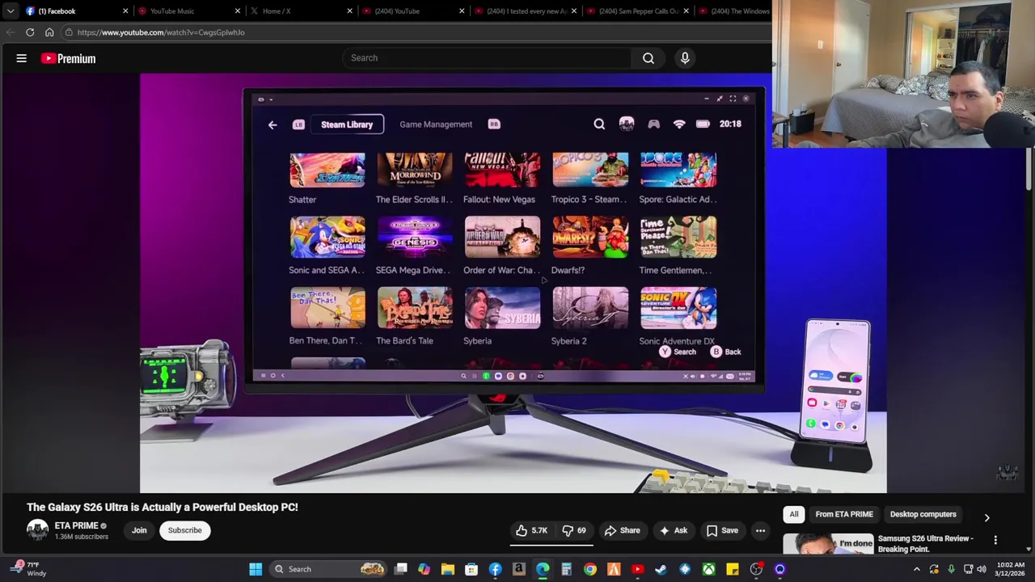Open Windows Start menu

pyautogui.click(x=256, y=569)
